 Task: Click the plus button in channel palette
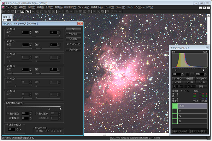187,74
